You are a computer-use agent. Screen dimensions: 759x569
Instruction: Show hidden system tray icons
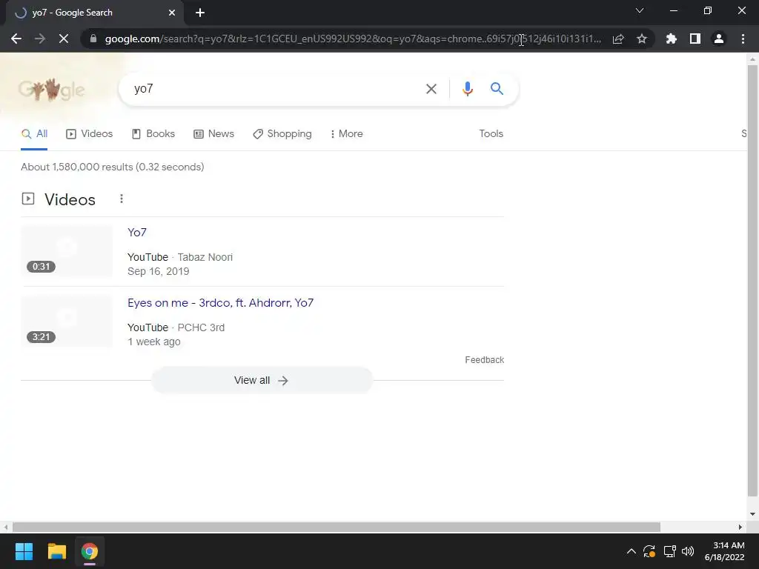632,551
